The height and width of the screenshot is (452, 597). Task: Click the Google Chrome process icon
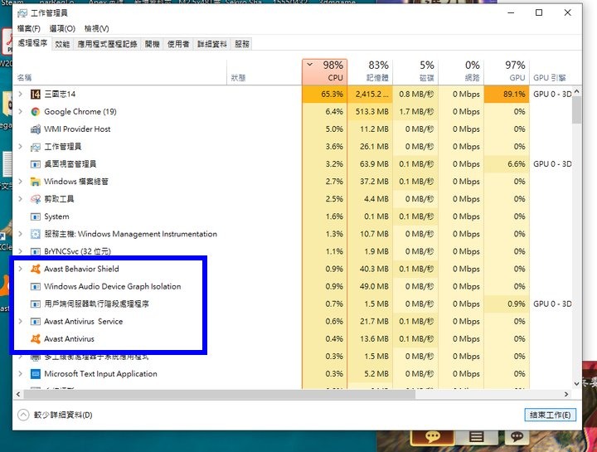coord(36,112)
